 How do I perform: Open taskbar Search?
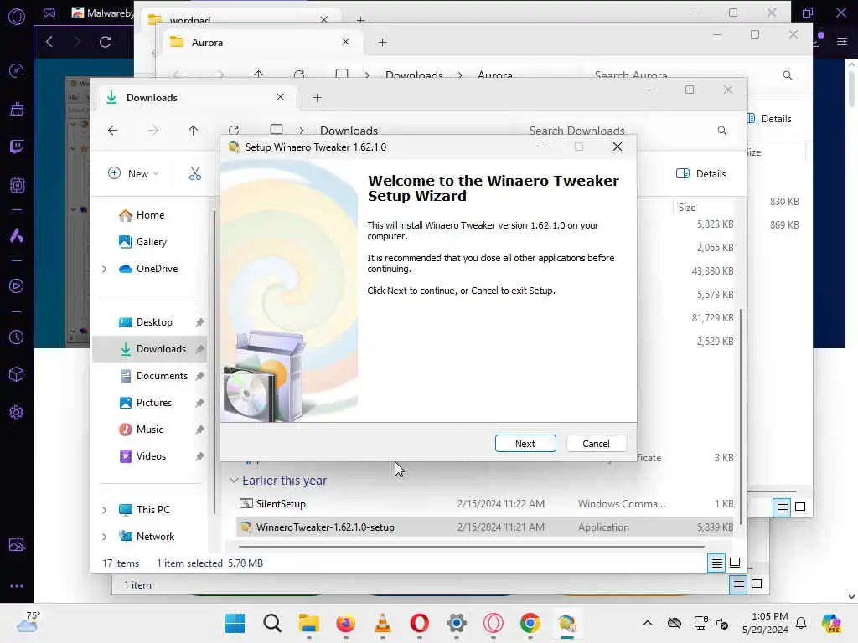click(x=272, y=623)
